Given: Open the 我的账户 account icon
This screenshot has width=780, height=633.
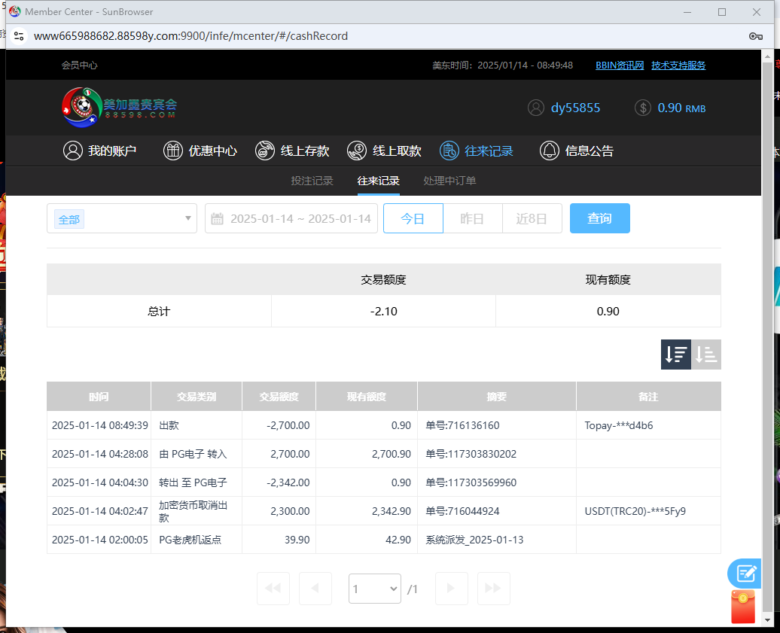Looking at the screenshot, I should click(x=73, y=151).
